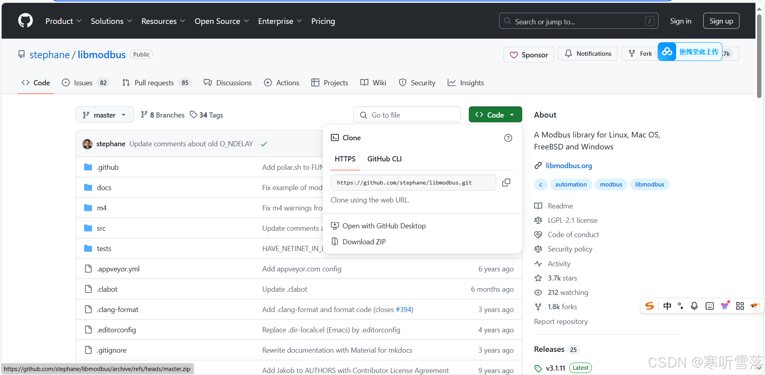765x375 pixels.
Task: Open the soft keyboard icon in IME bar
Action: pyautogui.click(x=710, y=306)
